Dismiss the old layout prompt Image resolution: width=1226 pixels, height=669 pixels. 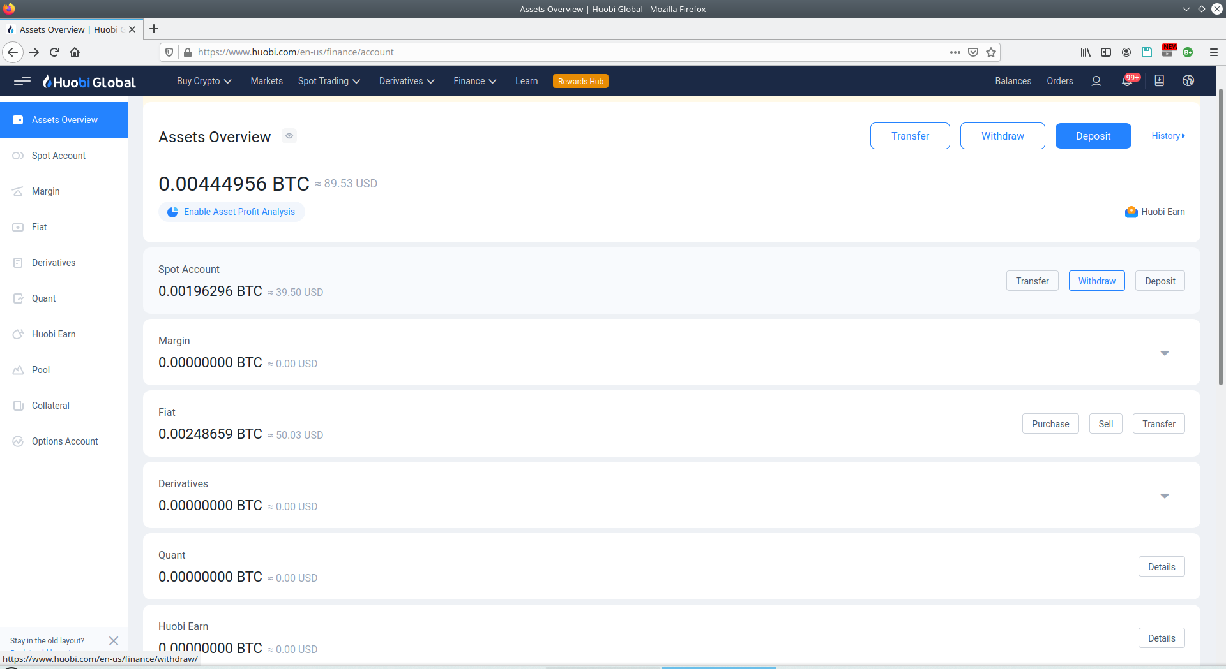(114, 641)
